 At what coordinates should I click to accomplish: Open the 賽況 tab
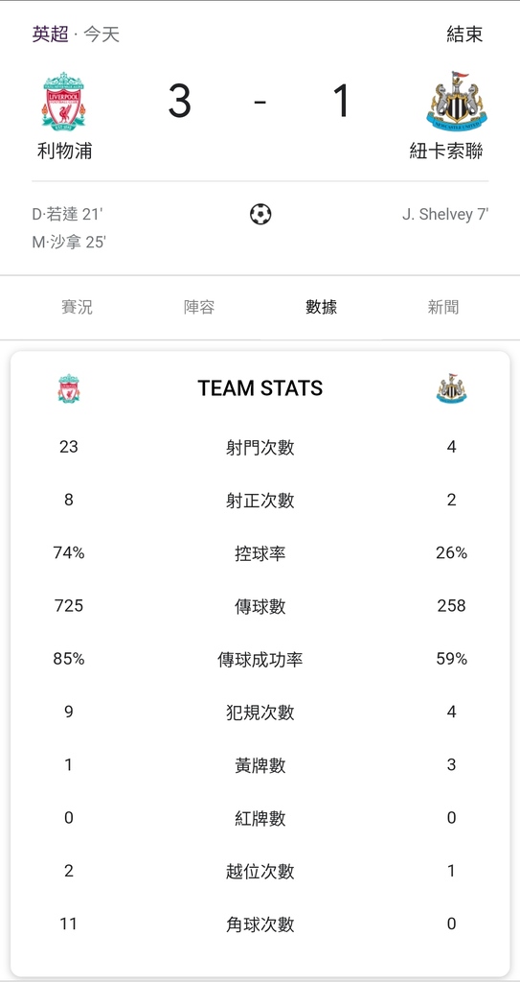coord(77,307)
